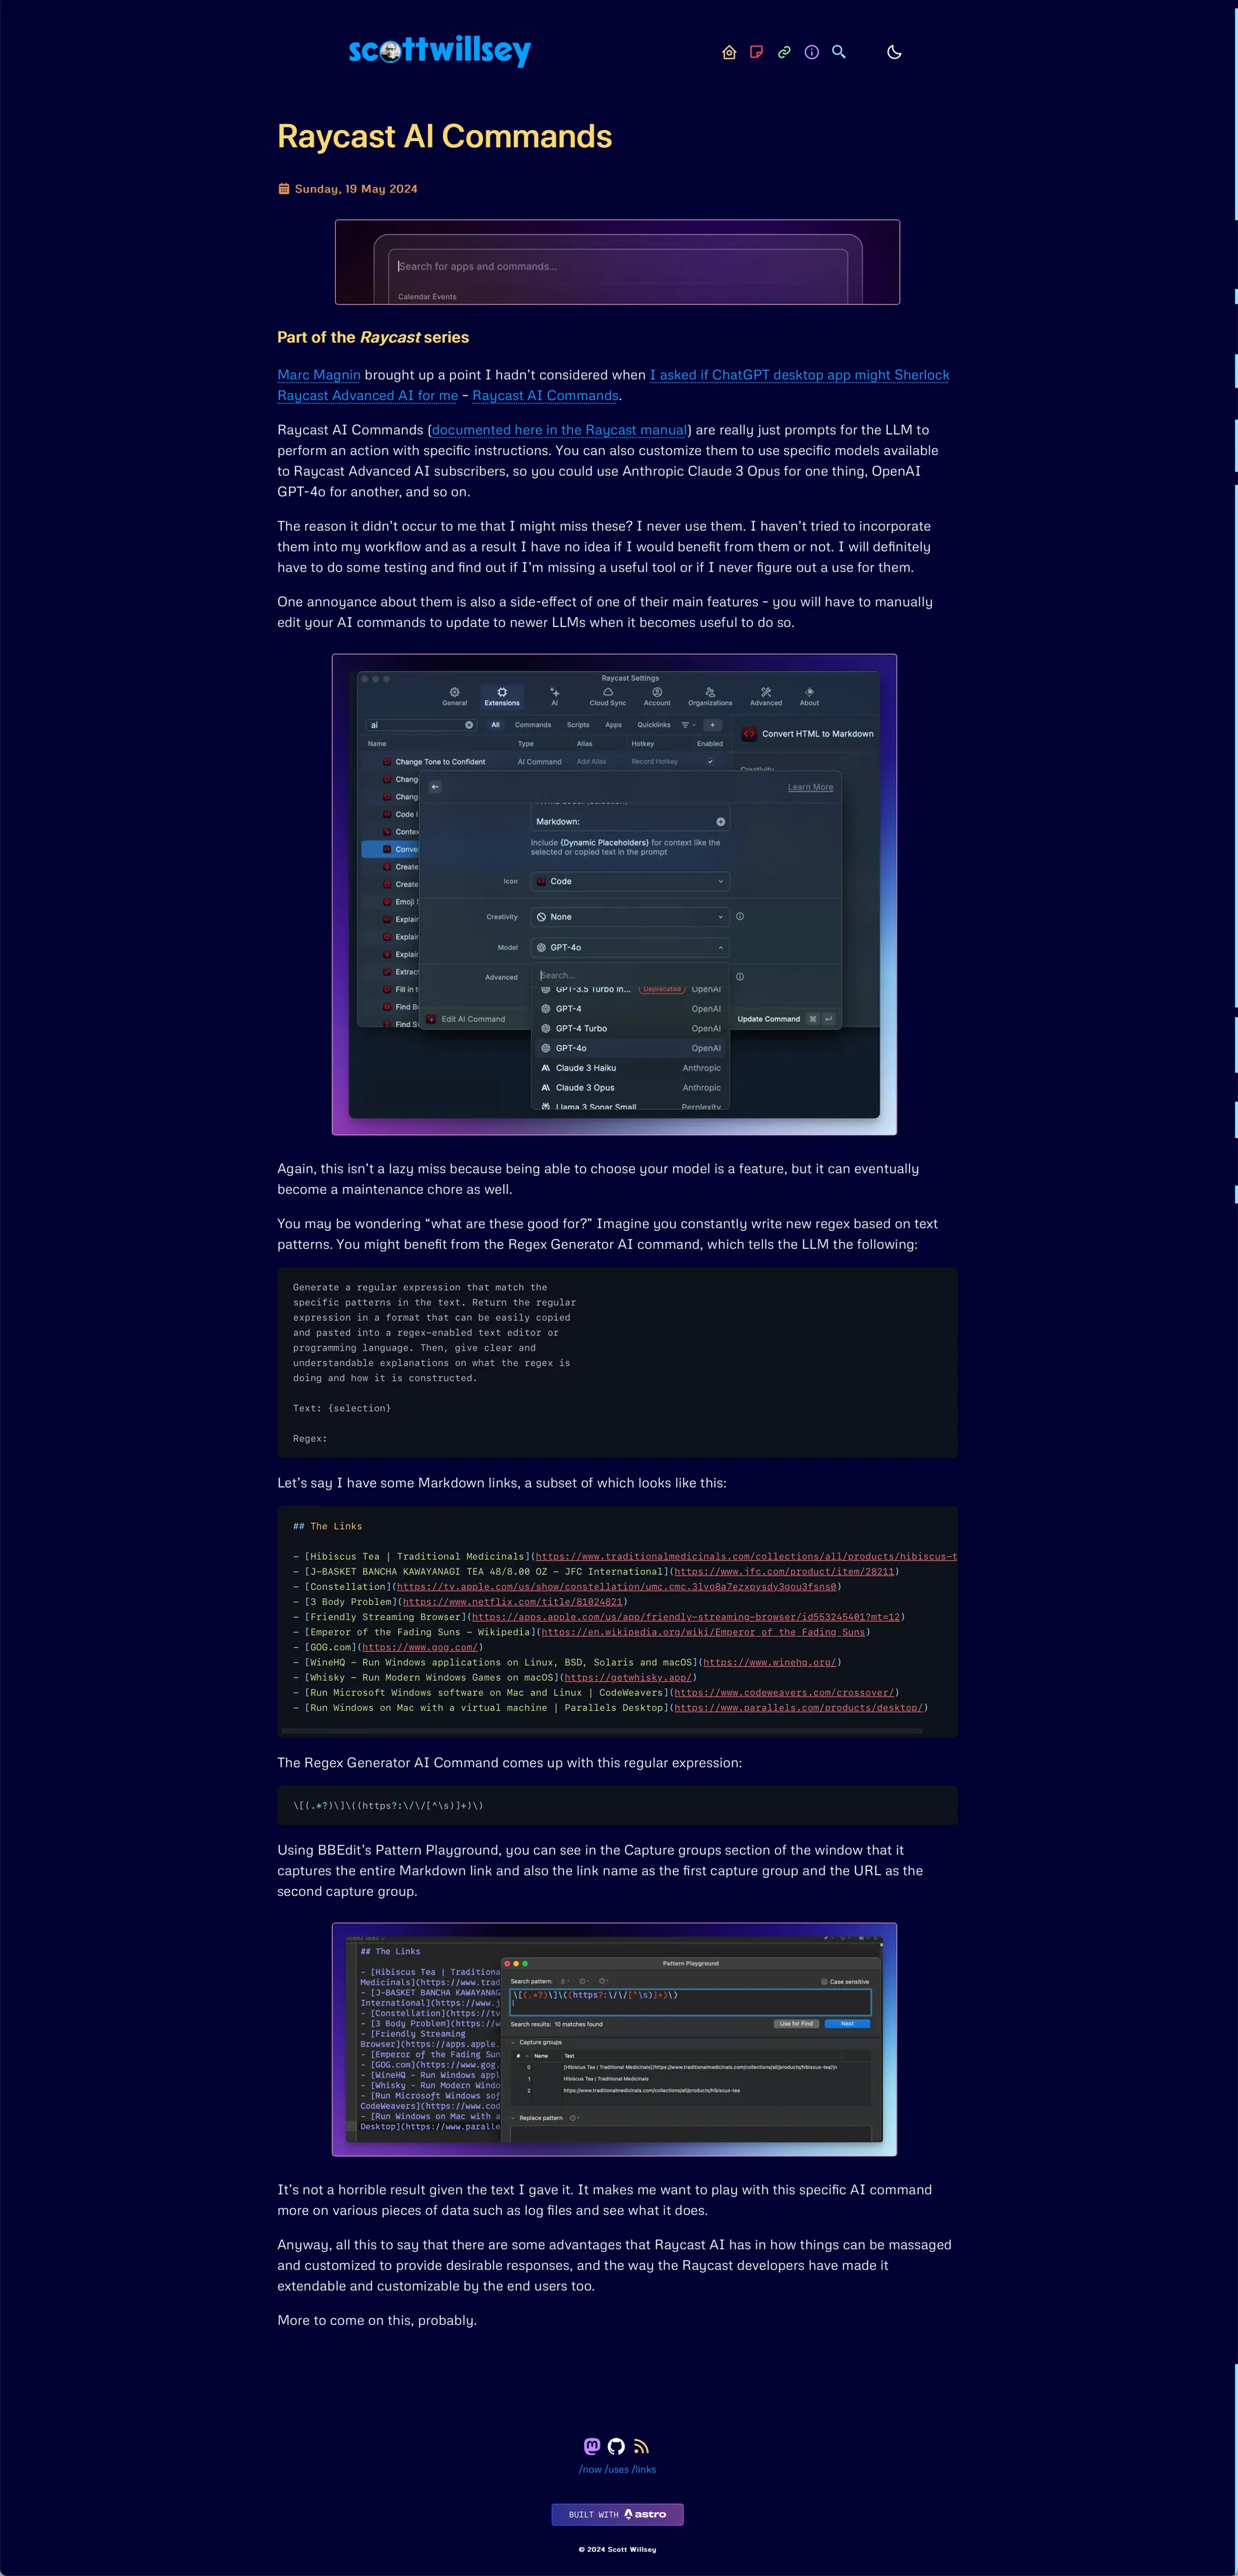Toggle the Enabled checkbox for Change Tone to Confident

click(x=711, y=762)
